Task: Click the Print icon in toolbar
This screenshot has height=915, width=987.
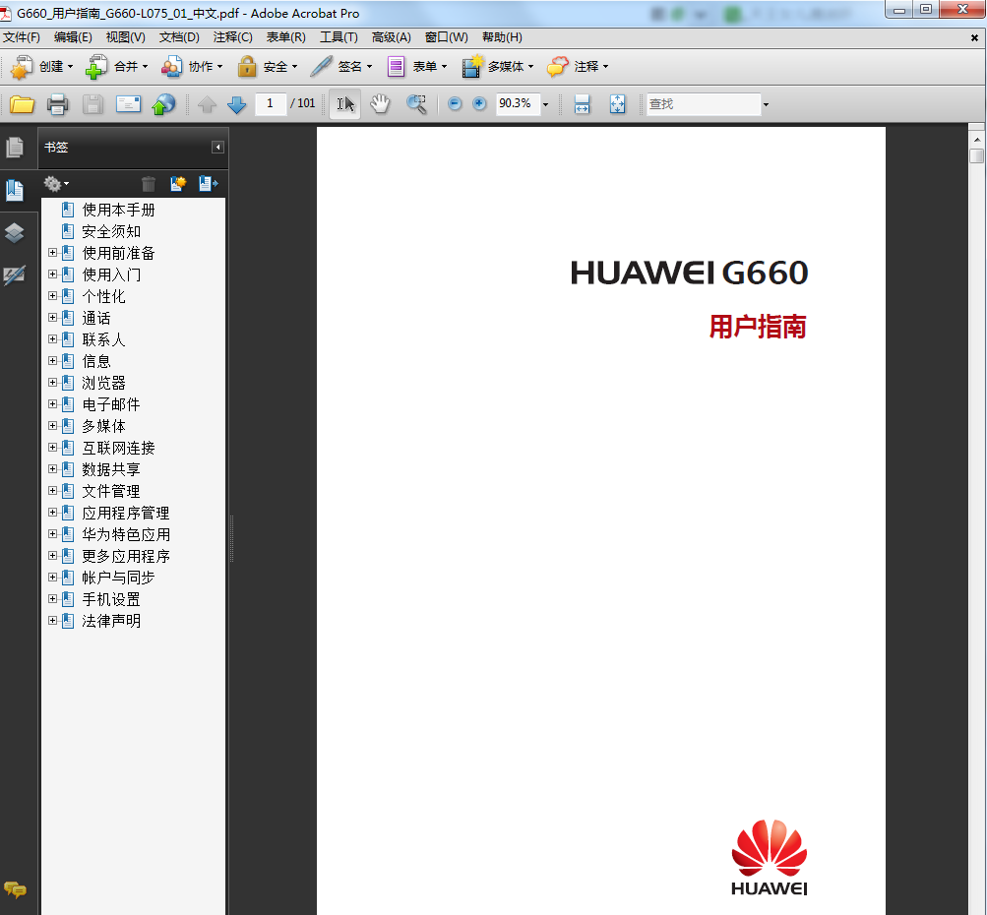Action: (x=58, y=104)
